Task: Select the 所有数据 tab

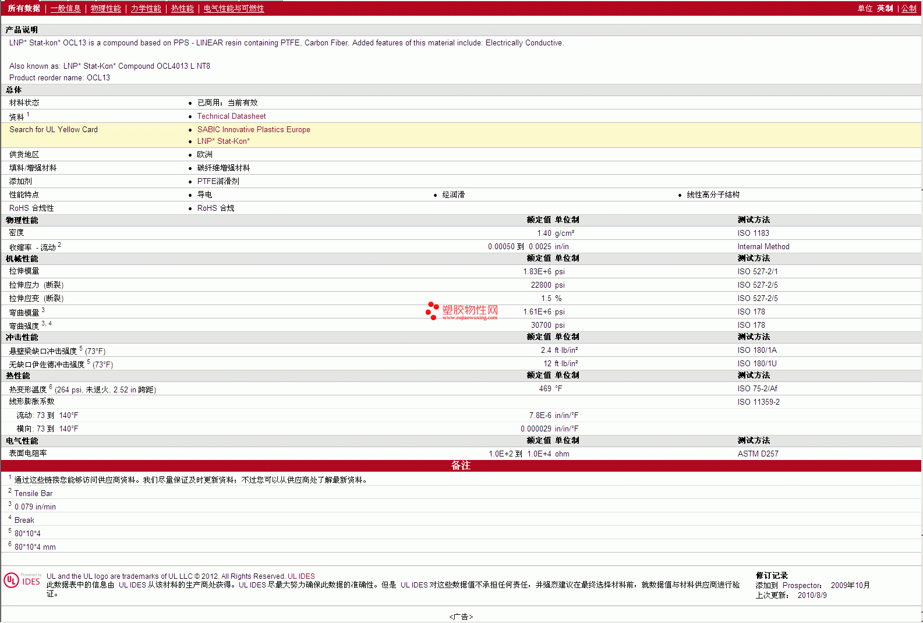Action: coord(24,8)
